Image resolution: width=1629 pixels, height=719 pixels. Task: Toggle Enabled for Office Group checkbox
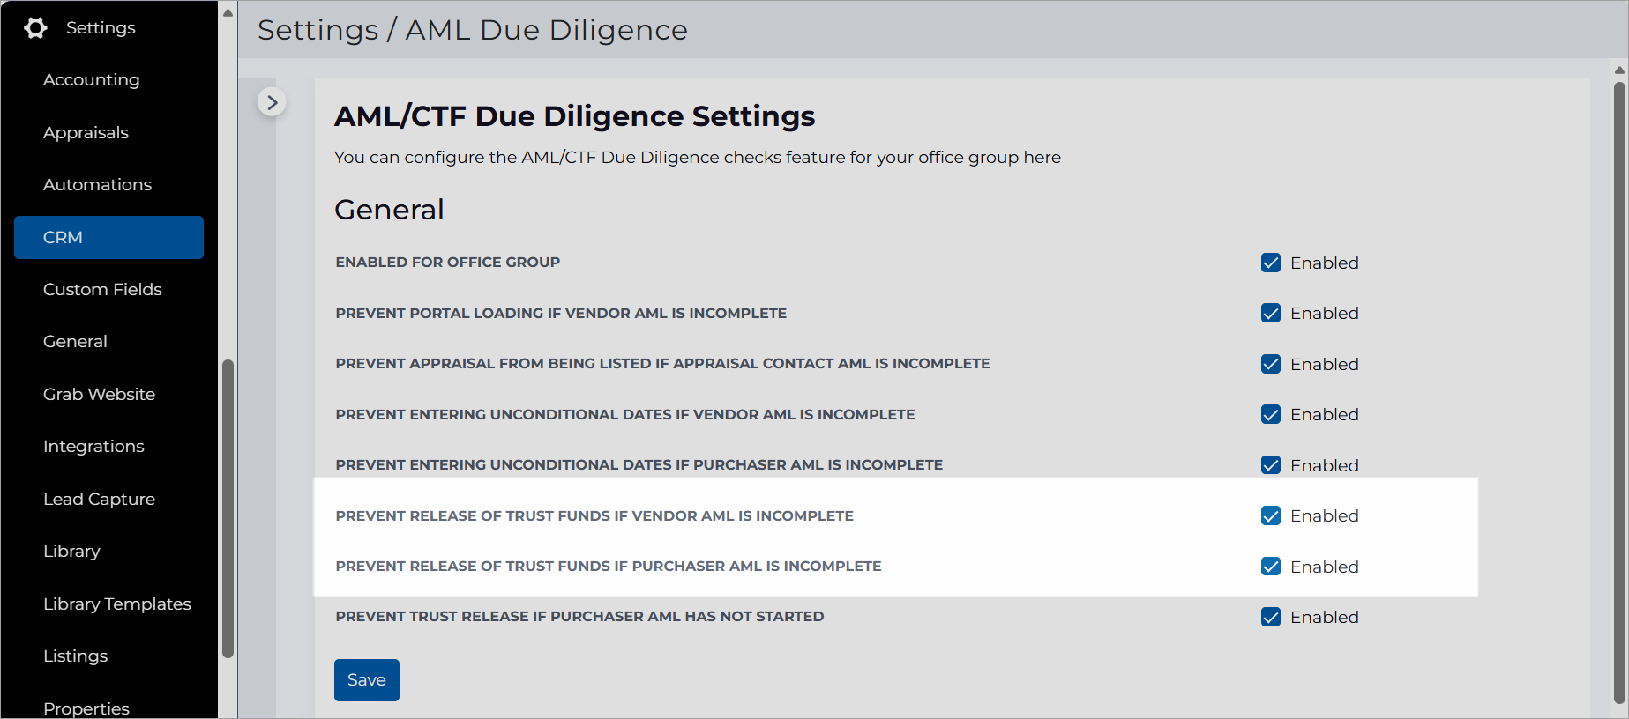click(x=1271, y=263)
